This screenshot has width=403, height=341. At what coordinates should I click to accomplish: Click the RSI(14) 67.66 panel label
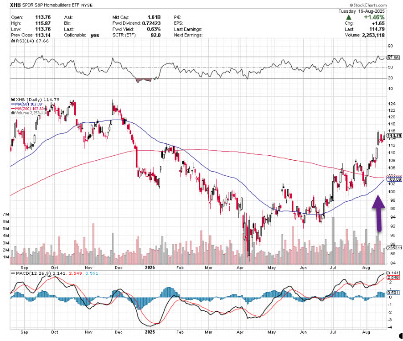(32, 41)
